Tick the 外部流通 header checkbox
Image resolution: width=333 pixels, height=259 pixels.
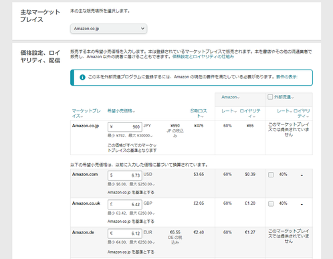(270, 97)
